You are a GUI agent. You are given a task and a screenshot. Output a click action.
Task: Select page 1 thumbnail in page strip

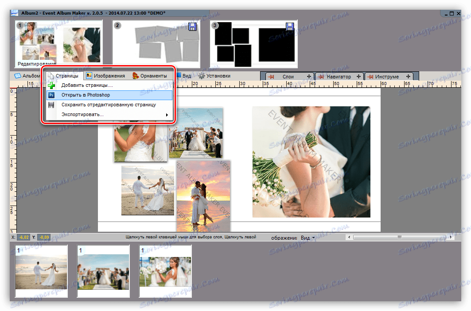59,43
